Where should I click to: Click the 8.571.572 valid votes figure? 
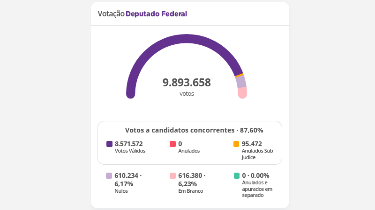(128, 144)
